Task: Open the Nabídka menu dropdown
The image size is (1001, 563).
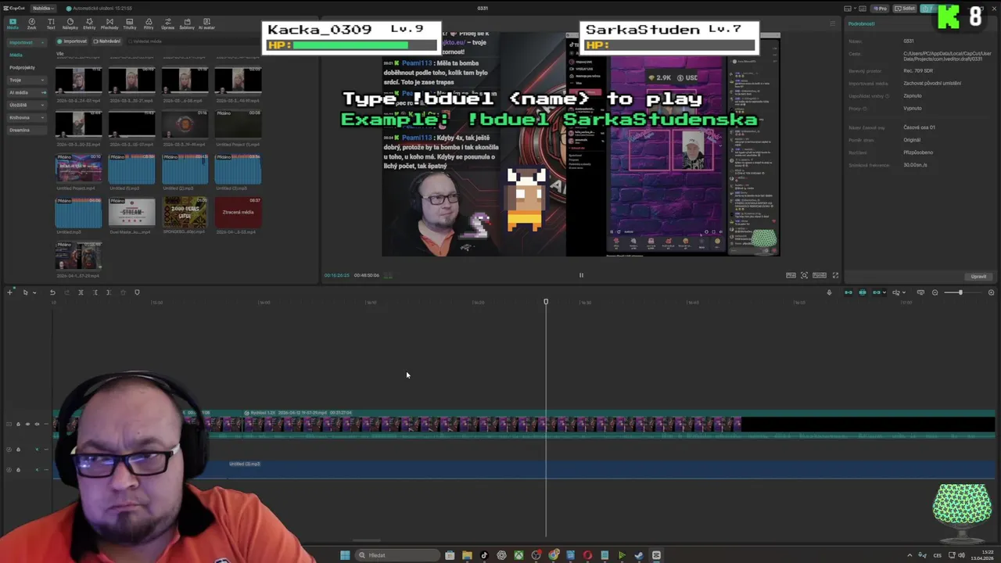Action: [x=42, y=8]
